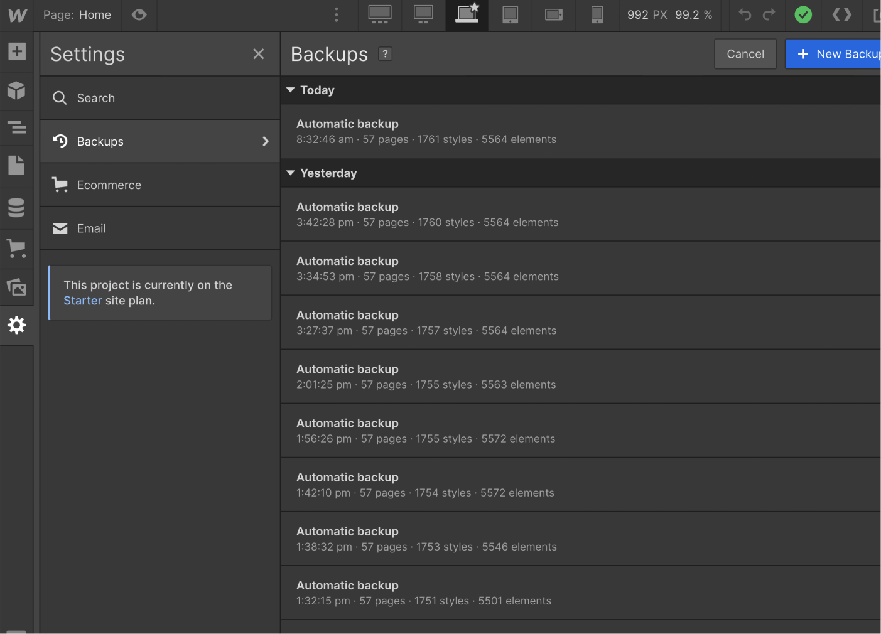Open the Components panel with the cube icon
Screen dimensions: 881x634
(x=16, y=90)
